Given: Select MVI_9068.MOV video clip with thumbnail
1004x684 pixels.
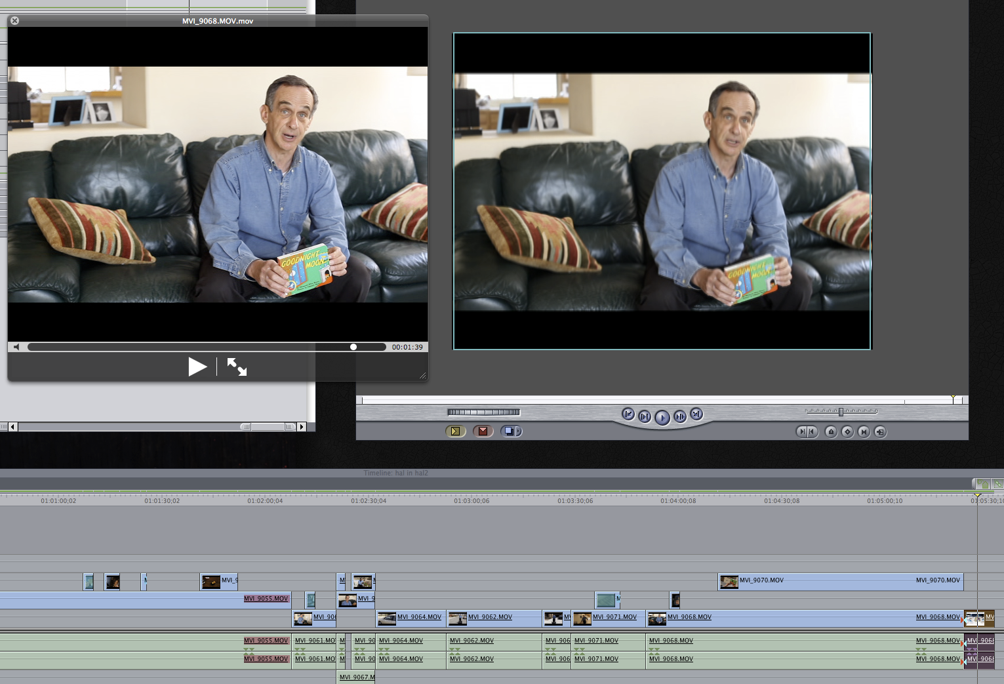Looking at the screenshot, I should [x=805, y=618].
